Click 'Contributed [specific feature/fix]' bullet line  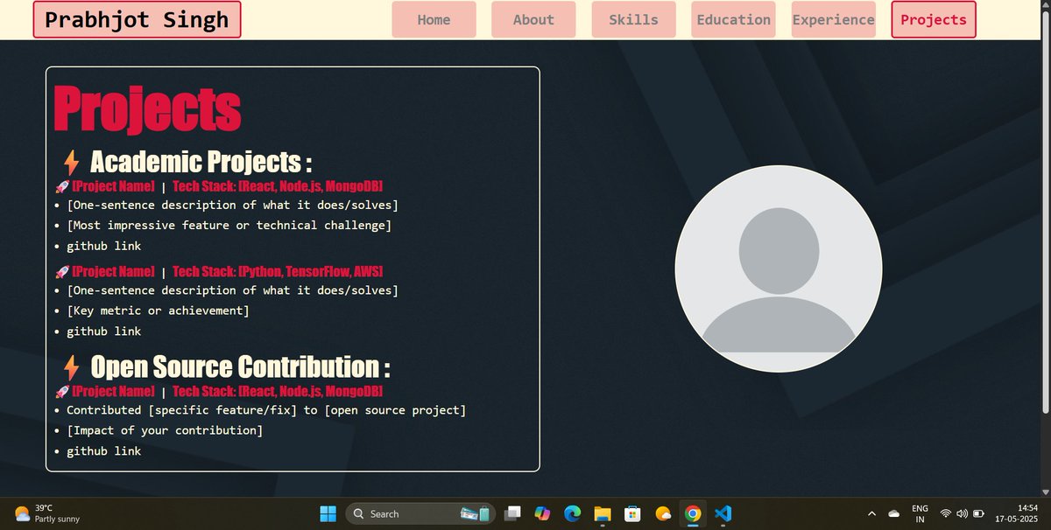tap(266, 410)
